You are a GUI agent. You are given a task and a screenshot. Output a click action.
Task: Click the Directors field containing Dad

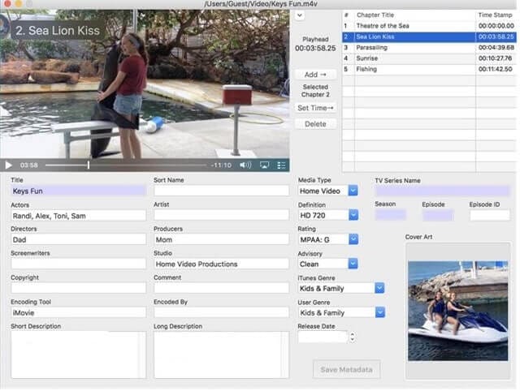point(78,239)
